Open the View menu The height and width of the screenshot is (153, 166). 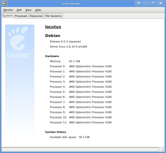(28, 10)
